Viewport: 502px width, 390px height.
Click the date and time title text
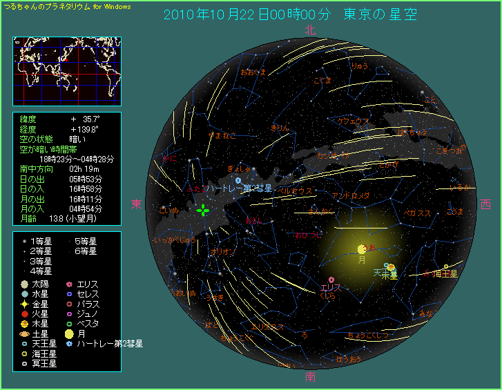290,14
